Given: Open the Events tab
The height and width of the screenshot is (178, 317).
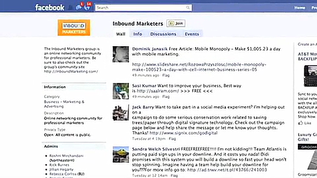Looking at the screenshot, I should tap(192, 34).
